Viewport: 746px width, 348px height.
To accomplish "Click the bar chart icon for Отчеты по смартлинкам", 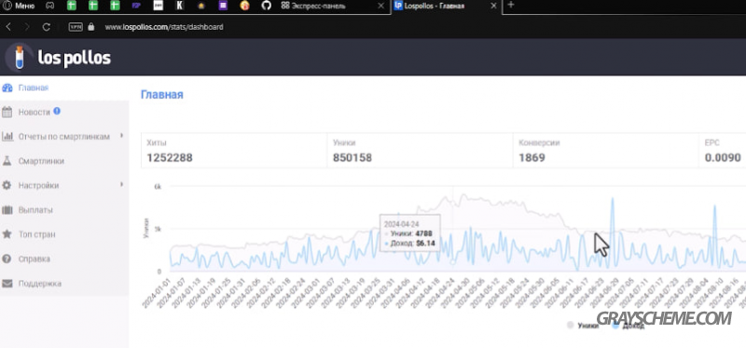I will click(x=7, y=136).
